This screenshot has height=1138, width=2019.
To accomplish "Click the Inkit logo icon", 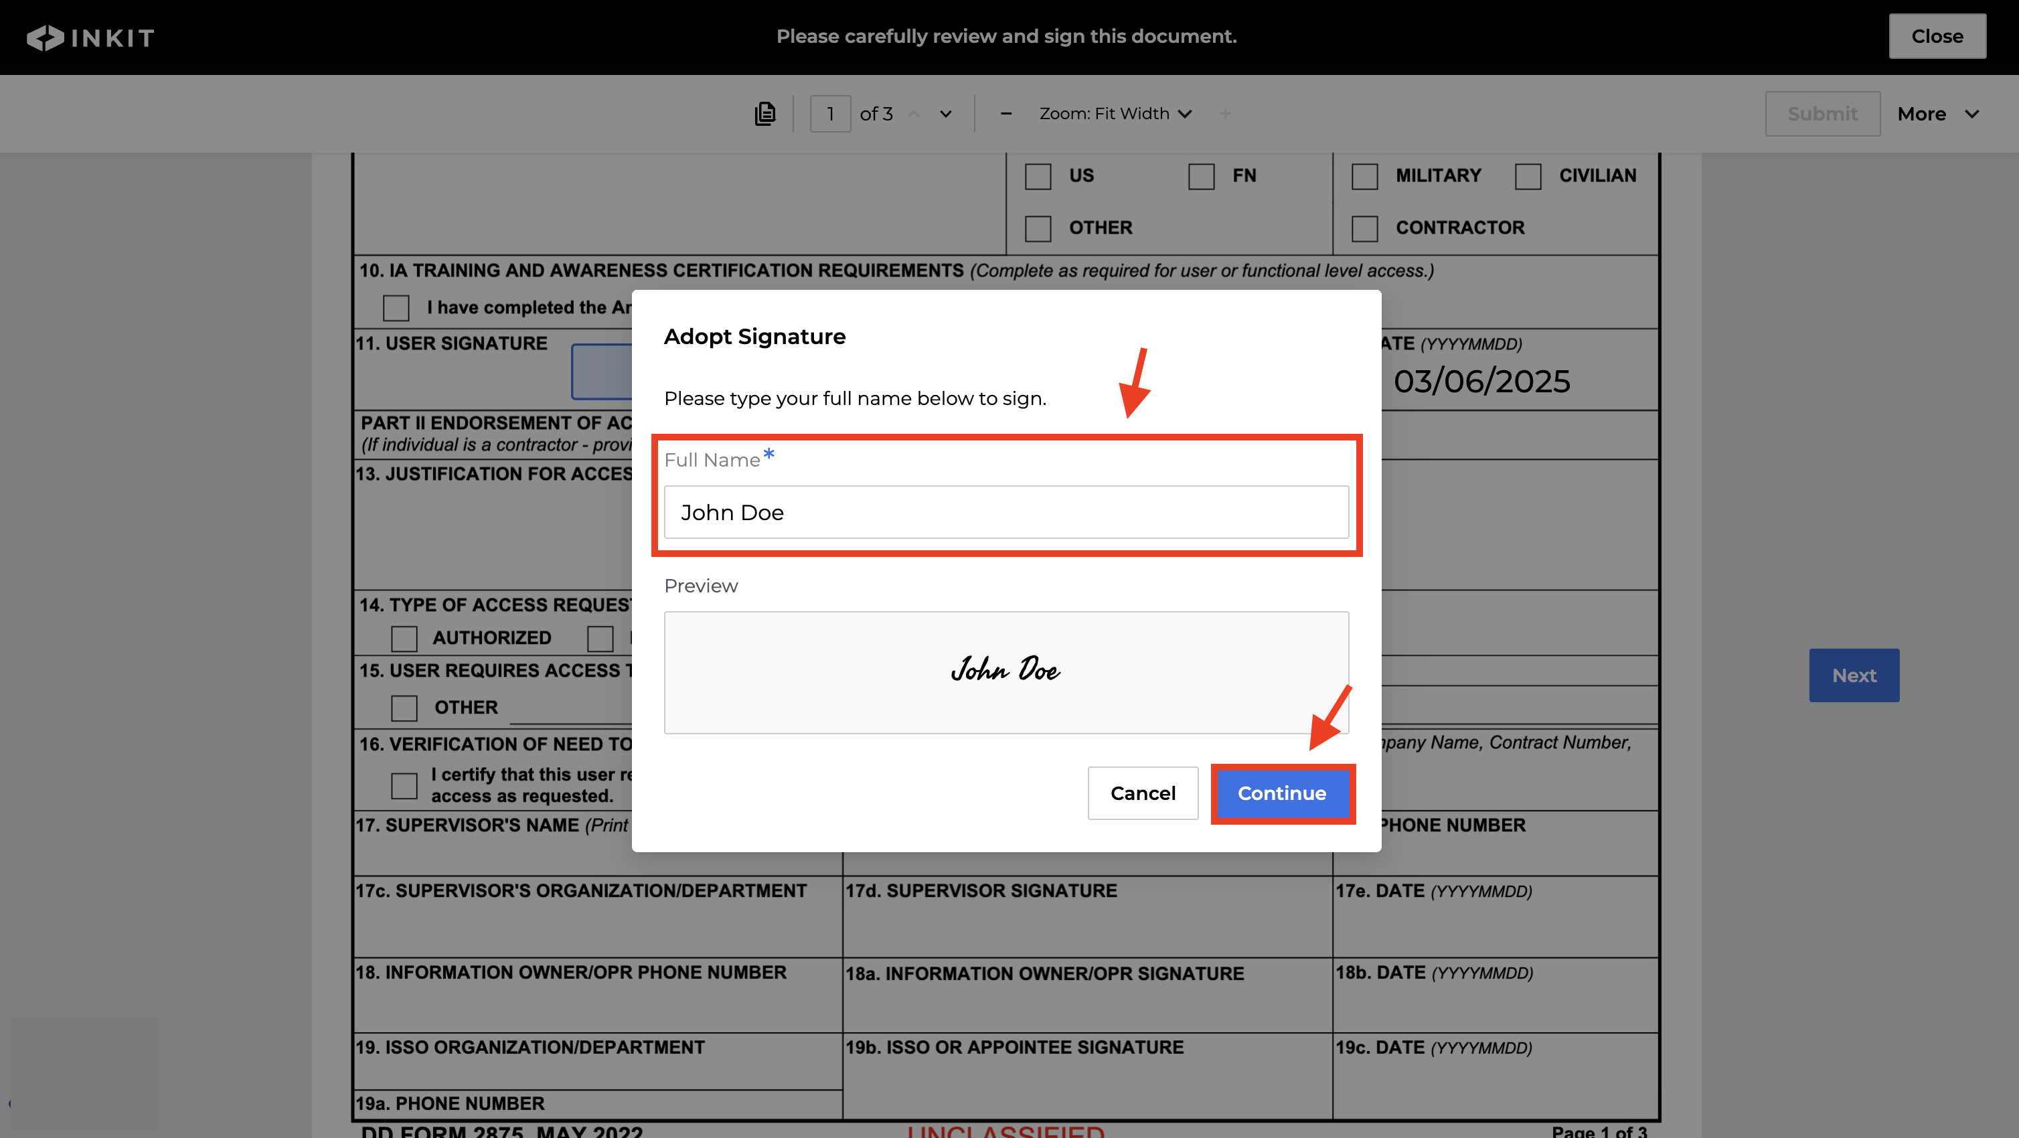I will (x=45, y=37).
